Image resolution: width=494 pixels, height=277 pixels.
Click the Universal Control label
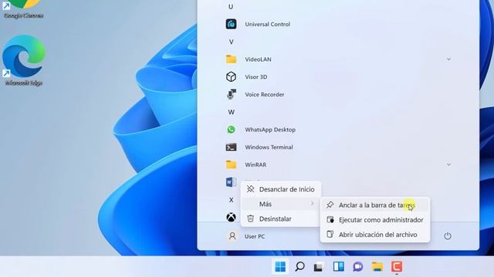268,24
